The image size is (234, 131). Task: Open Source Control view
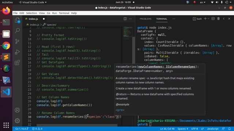click(17, 41)
